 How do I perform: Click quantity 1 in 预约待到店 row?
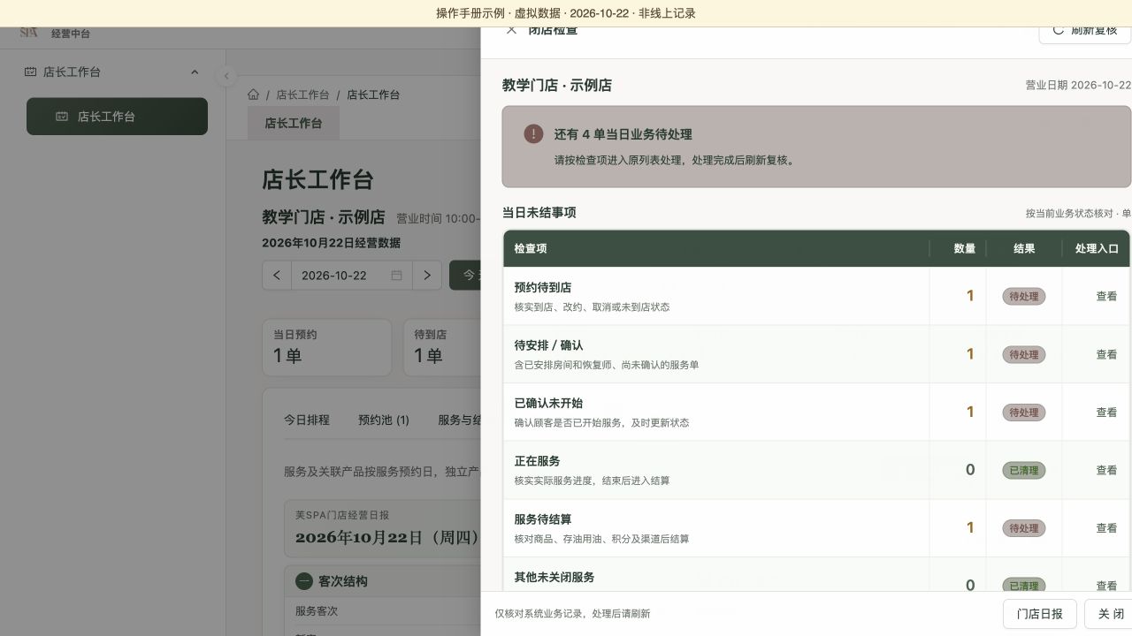[970, 297]
